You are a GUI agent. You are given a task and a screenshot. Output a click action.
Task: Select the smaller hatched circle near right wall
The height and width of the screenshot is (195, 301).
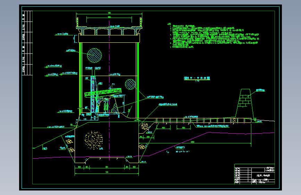[x=130, y=84]
